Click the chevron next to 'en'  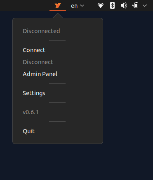pos(82,6)
